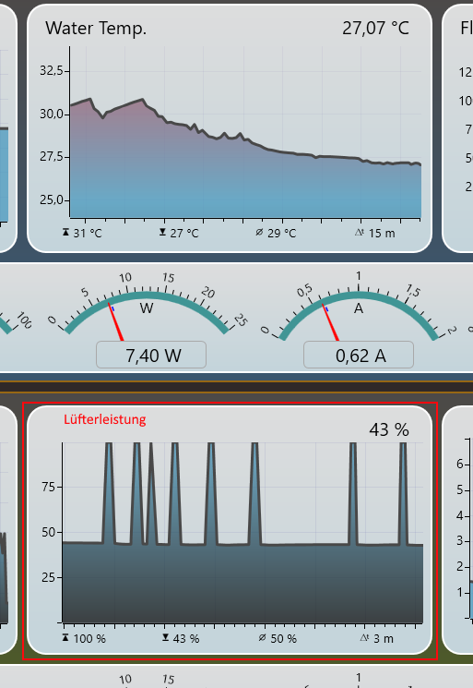This screenshot has height=688, width=473.
Task: Click the average icon beside 29 °C
Action: tap(259, 232)
